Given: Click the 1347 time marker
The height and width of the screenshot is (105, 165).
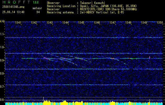Looking at the screenshot, I should click(x=113, y=23).
